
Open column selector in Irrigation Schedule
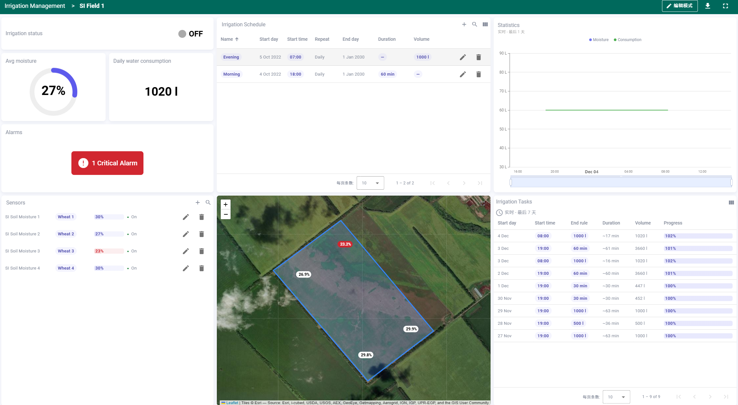485,24
